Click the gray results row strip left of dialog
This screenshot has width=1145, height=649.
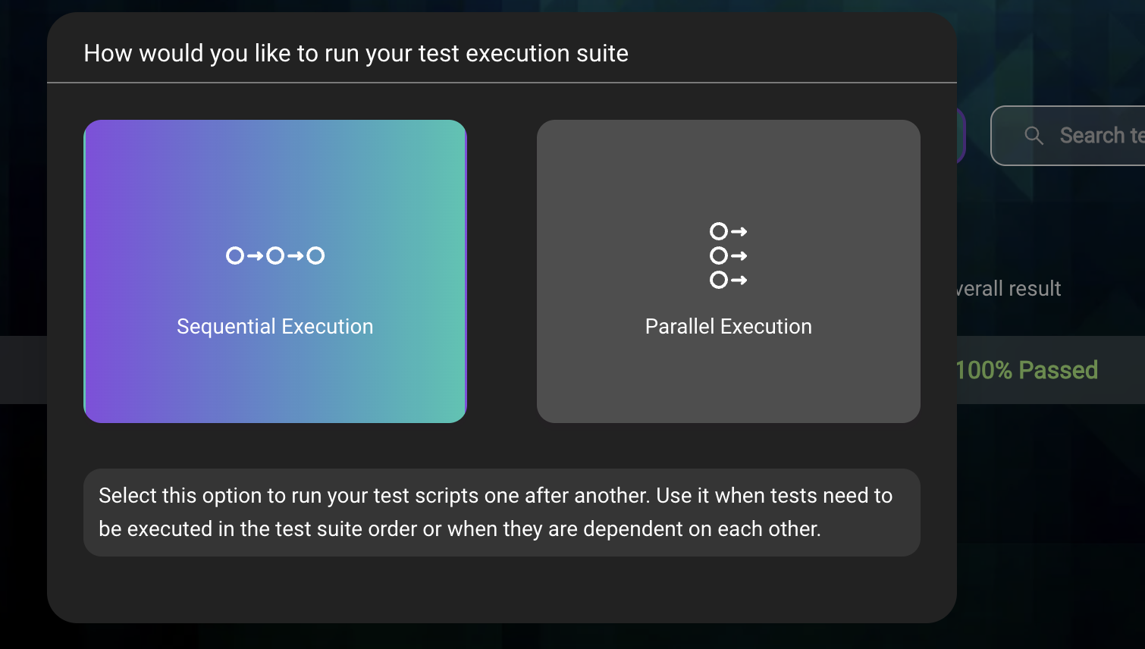23,370
